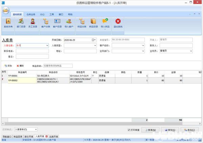The width and height of the screenshot is (203, 143).
Task: Switch to the 报价开单 bottom tab
Action: tap(29, 137)
